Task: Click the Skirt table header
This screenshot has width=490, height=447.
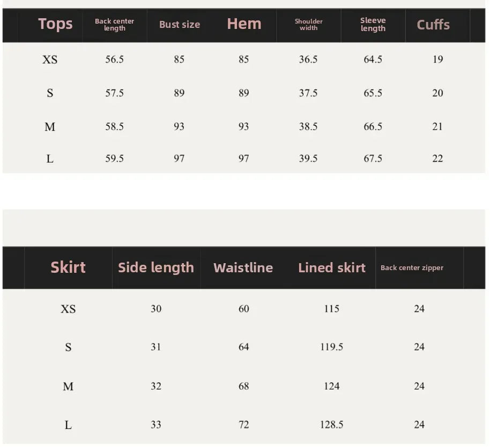Action: 68,267
